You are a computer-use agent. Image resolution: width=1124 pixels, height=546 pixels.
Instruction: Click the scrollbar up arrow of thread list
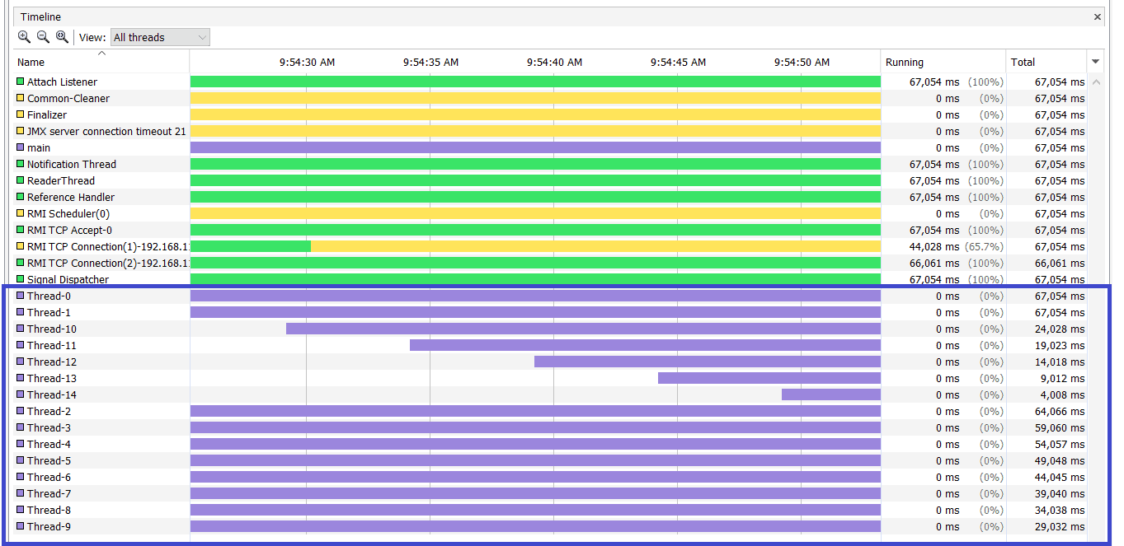tap(1096, 82)
